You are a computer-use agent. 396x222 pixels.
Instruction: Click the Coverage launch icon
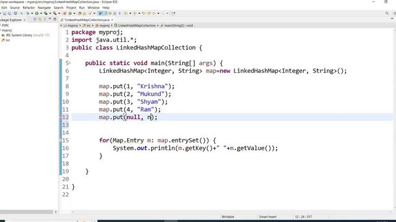[x=46, y=14]
